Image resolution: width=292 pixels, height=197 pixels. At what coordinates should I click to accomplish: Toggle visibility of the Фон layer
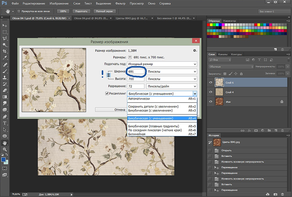210,102
